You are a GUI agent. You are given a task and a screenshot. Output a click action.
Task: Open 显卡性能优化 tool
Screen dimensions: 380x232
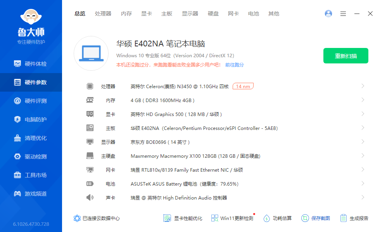[x=183, y=218]
